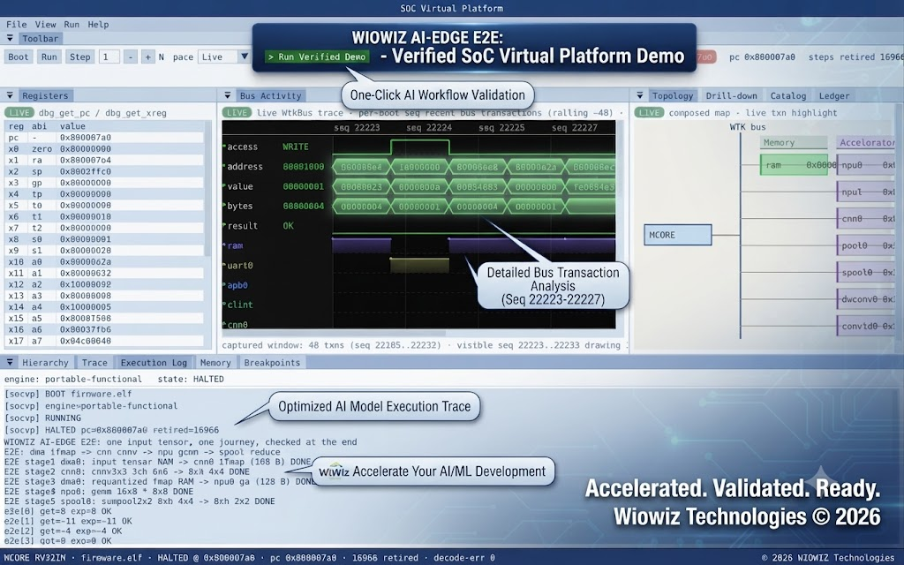904x565 pixels.
Task: Toggle LIVE badge in Topology panel
Action: 649,112
